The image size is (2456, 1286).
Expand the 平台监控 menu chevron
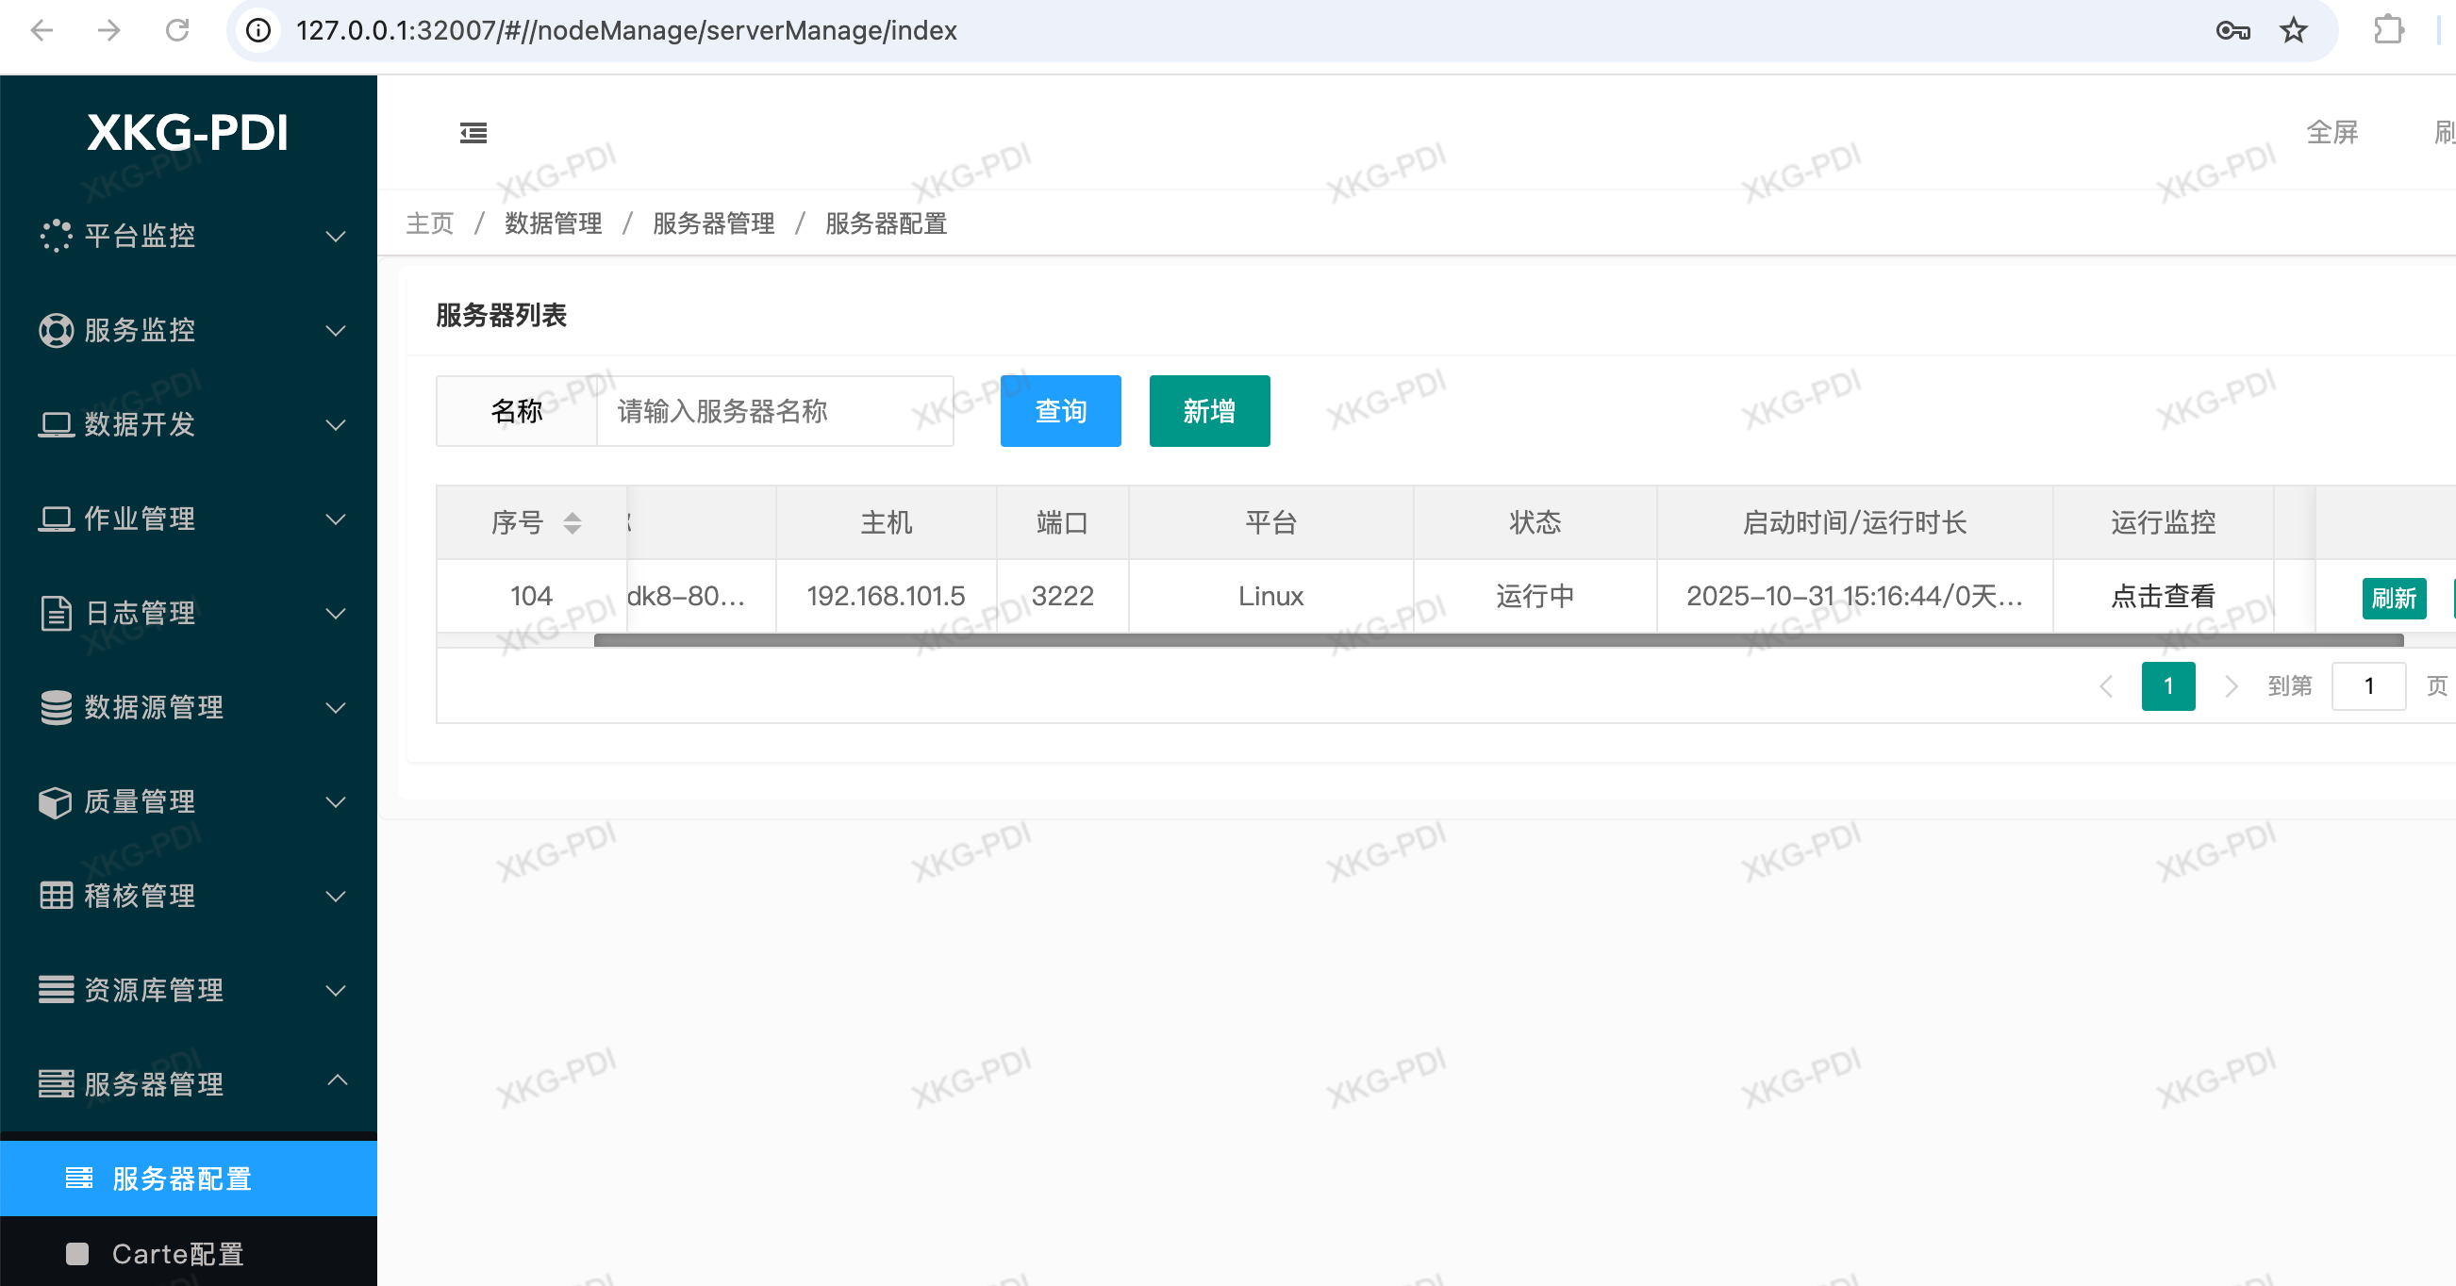tap(336, 237)
